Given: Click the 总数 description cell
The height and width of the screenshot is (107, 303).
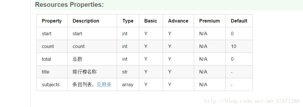Looking at the screenshot, I should (x=92, y=59).
